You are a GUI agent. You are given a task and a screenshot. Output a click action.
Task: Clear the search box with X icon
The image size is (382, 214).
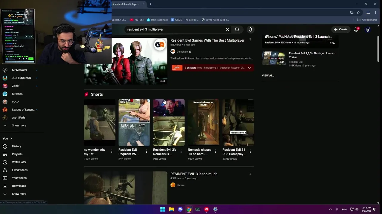coord(227,29)
